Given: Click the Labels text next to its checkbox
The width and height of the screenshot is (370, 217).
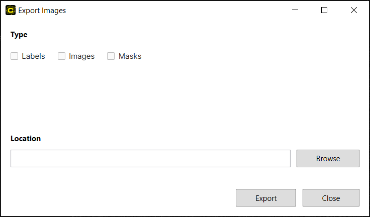Looking at the screenshot, I should point(33,56).
